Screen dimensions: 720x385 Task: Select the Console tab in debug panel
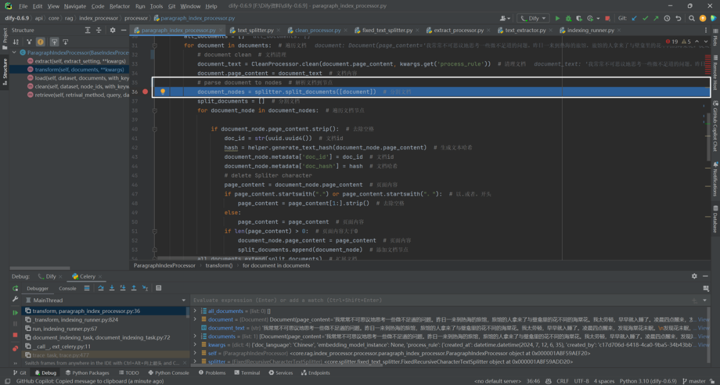(67, 288)
